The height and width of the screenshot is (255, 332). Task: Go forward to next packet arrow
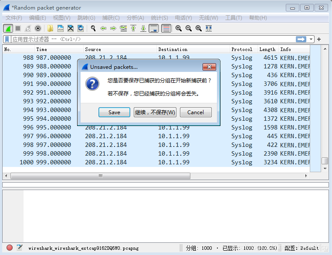[x=113, y=28]
